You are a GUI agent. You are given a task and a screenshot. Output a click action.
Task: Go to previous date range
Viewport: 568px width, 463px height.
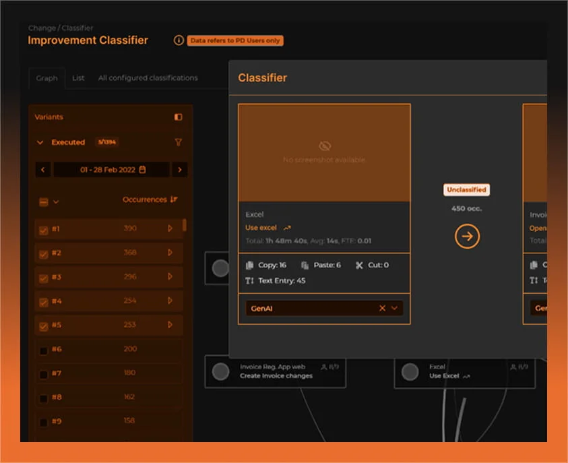click(42, 170)
